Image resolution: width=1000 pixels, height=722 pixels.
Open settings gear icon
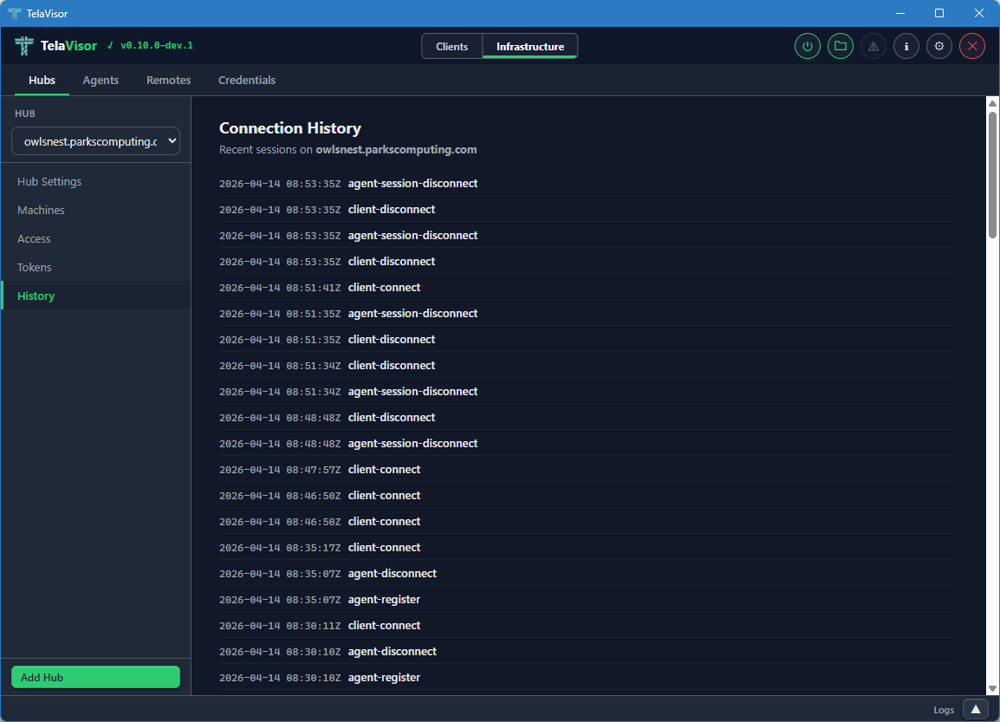939,46
